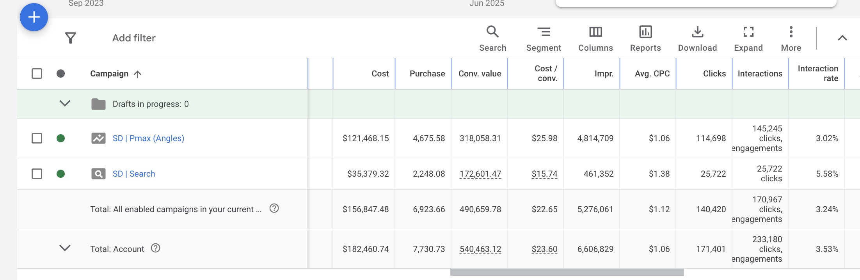Screen dimensions: 860x280
Task: Download the campaign table data
Action: tap(697, 38)
